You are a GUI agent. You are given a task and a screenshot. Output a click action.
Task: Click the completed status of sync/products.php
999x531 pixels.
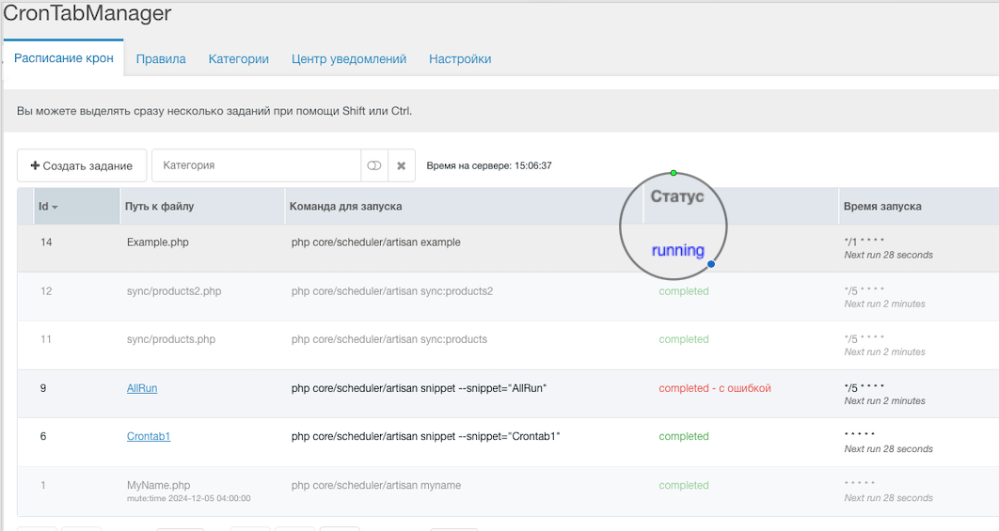[684, 339]
